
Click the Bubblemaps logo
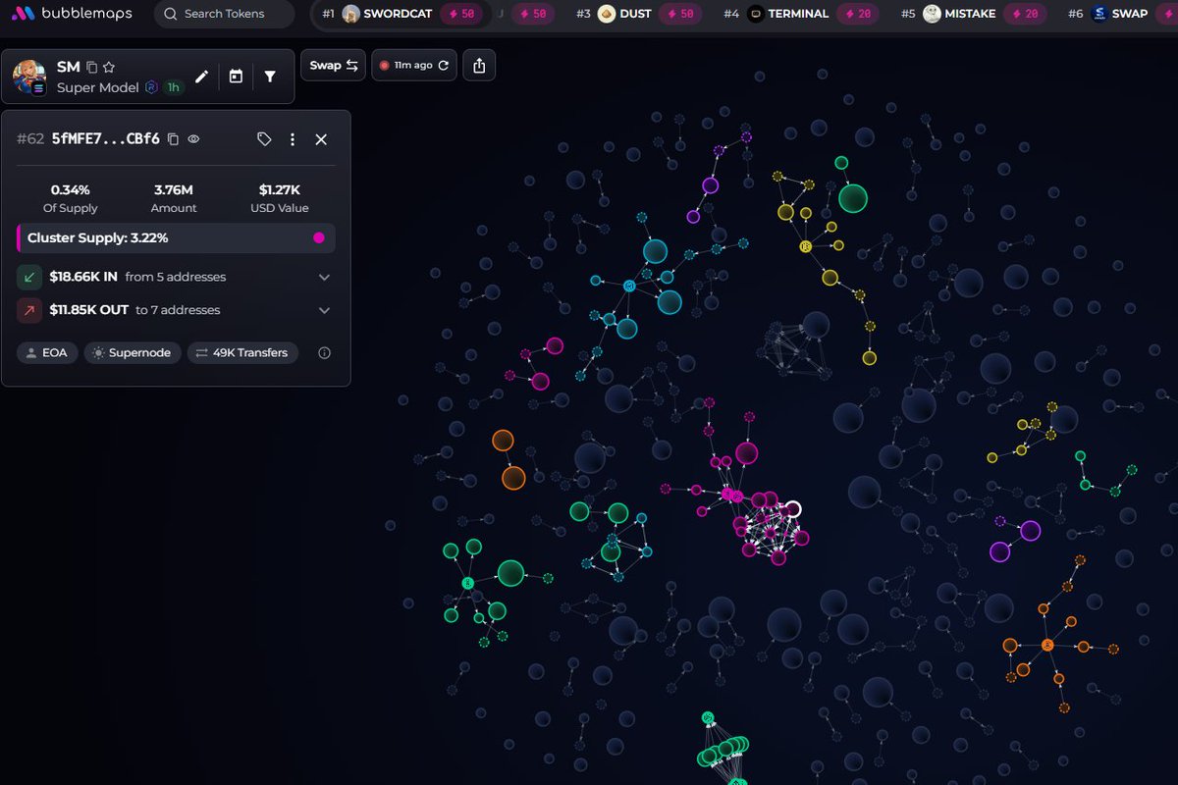tap(72, 14)
